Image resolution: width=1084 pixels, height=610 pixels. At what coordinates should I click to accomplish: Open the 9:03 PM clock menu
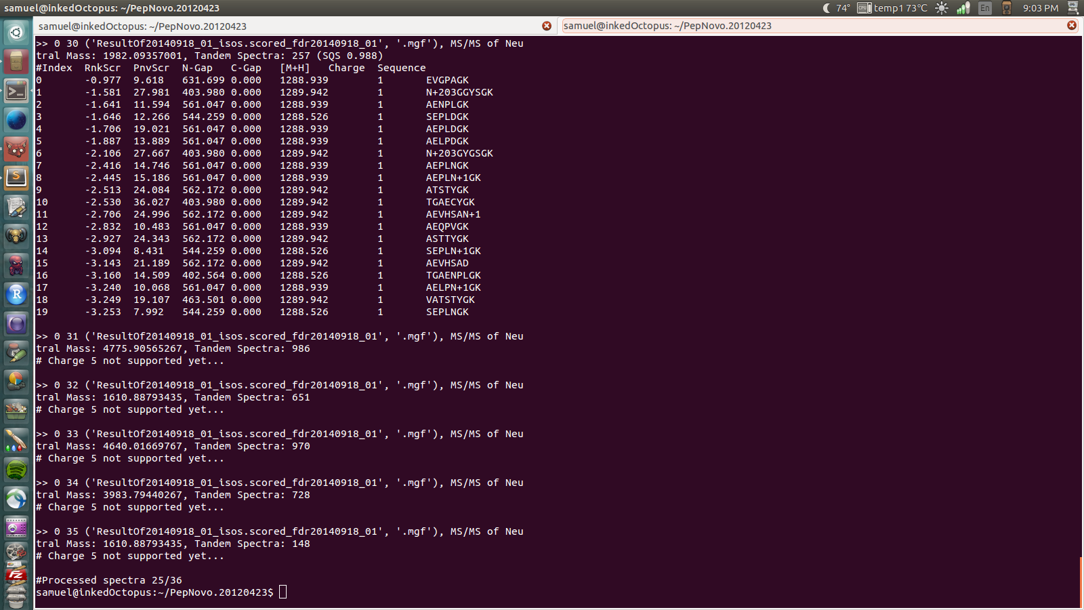pyautogui.click(x=1041, y=8)
